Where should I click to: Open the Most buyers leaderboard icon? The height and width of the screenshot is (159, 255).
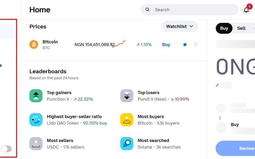pos(127,120)
